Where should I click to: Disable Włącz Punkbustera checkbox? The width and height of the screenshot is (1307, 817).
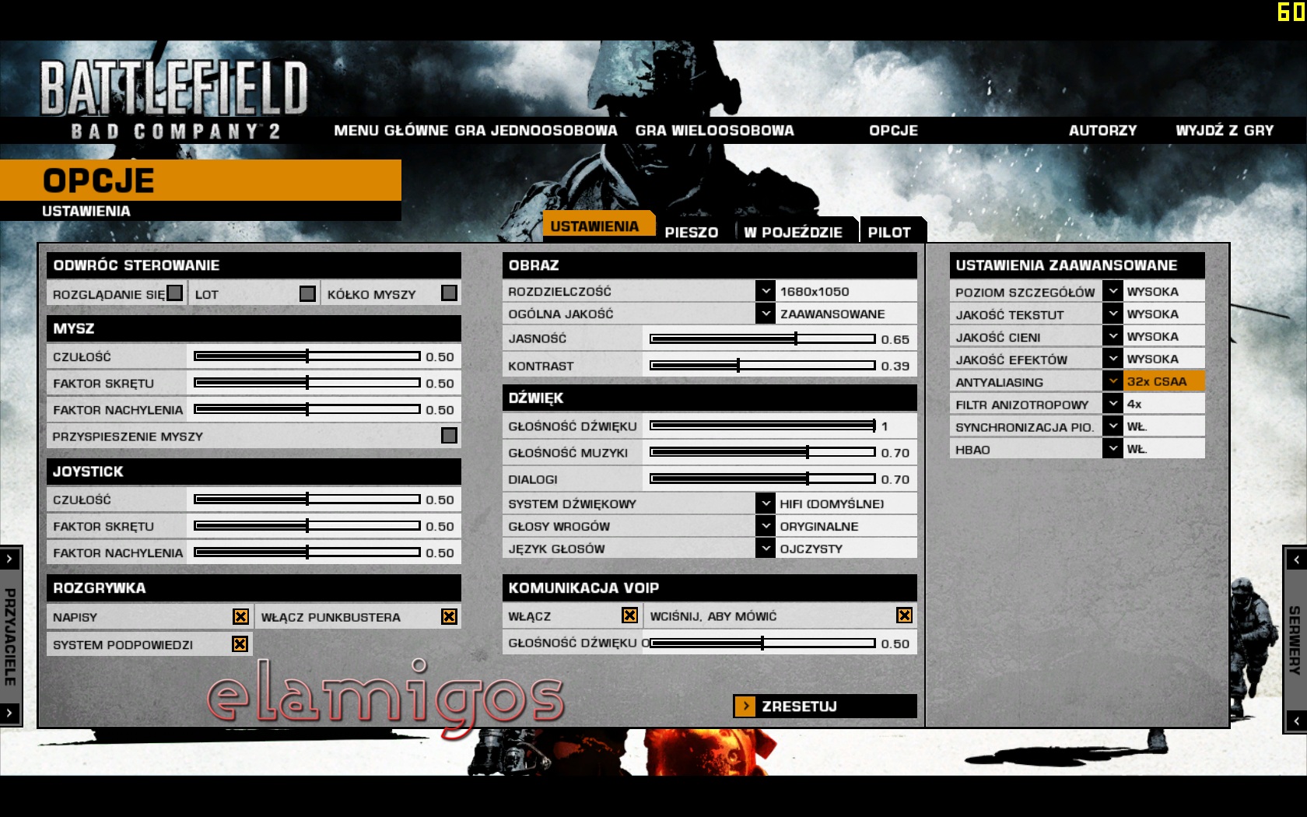pos(449,616)
